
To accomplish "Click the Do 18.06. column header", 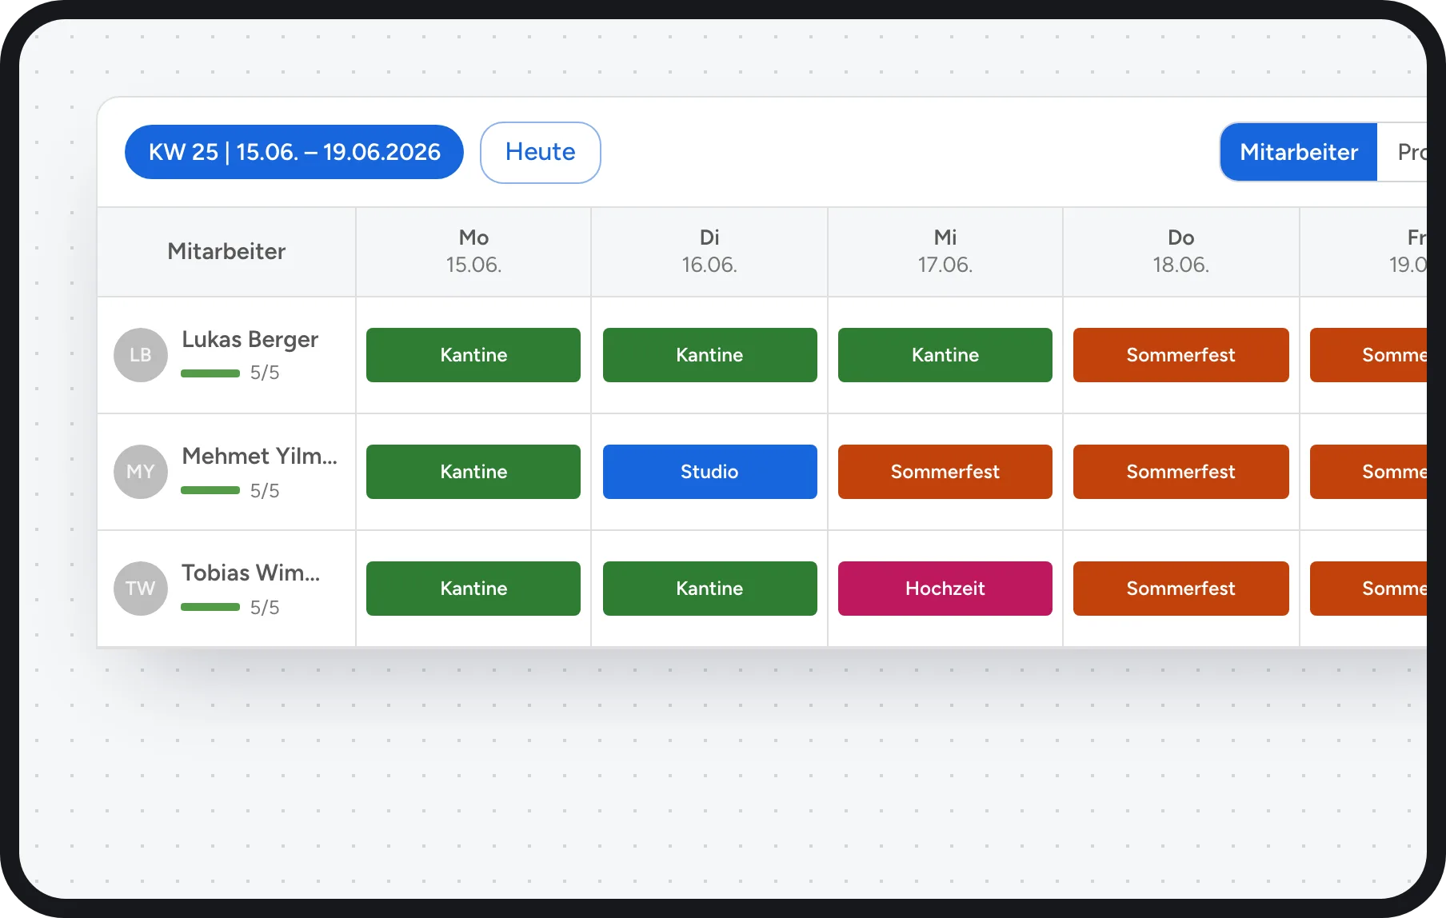I will pyautogui.click(x=1180, y=251).
